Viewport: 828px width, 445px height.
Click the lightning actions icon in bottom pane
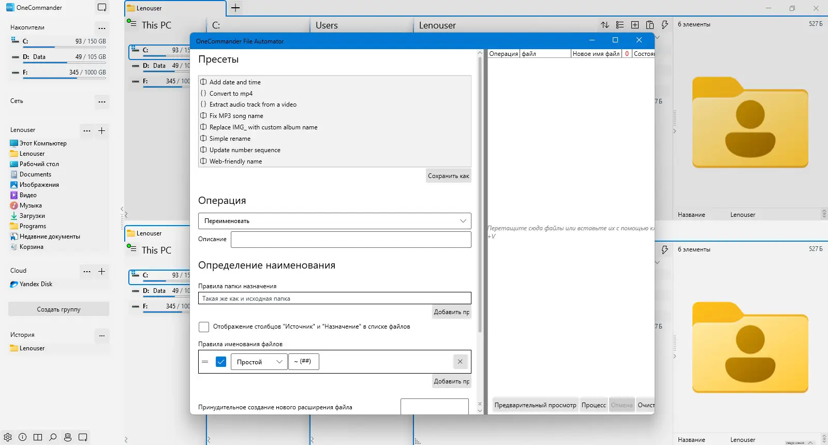tap(665, 250)
